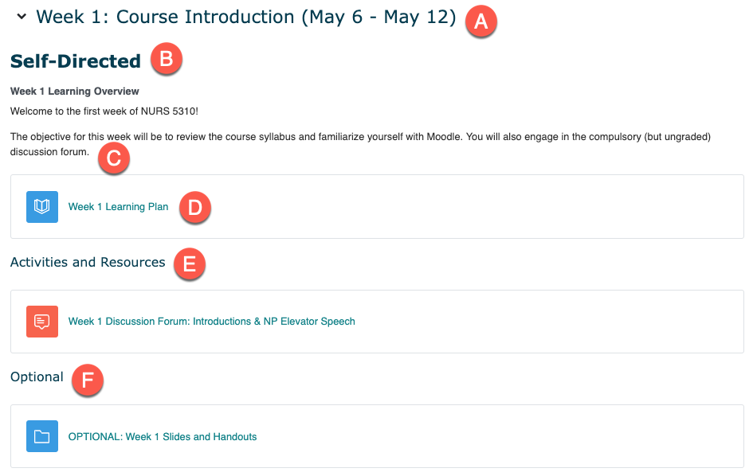Open Week 1 Discussion Forum: Introductions link
The width and height of the screenshot is (753, 476).
click(212, 322)
